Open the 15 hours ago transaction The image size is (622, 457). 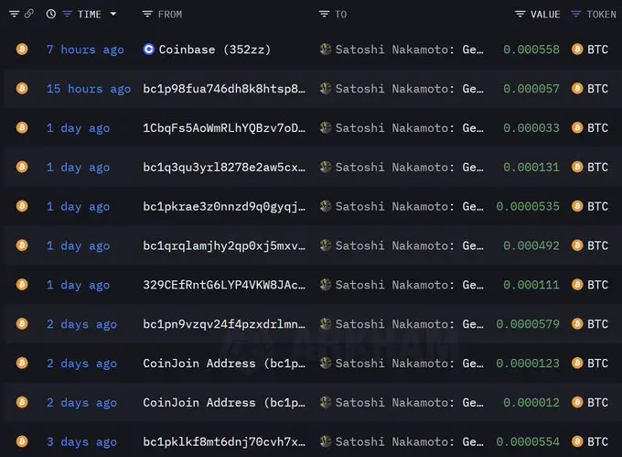point(89,89)
